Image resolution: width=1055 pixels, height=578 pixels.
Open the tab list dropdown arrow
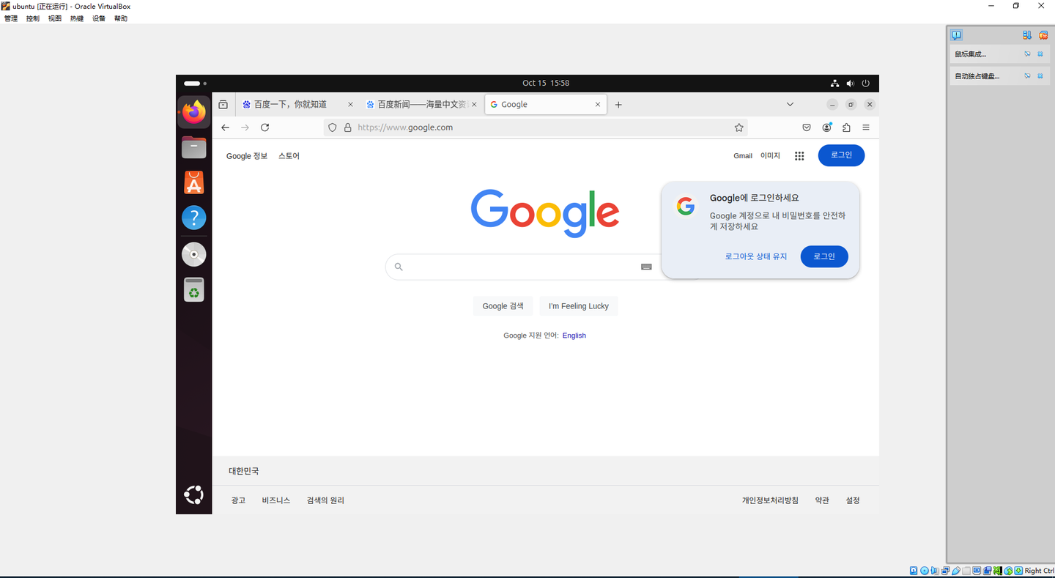[x=790, y=104]
